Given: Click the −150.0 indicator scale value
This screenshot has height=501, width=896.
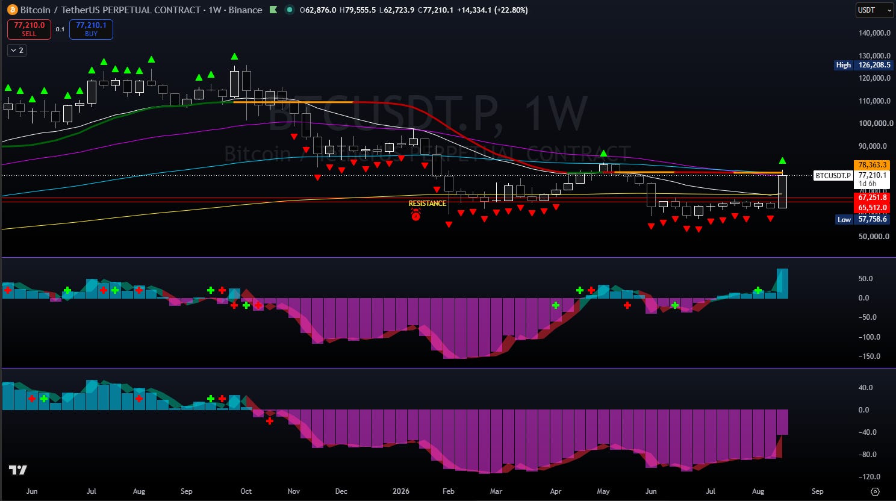Looking at the screenshot, I should (868, 356).
